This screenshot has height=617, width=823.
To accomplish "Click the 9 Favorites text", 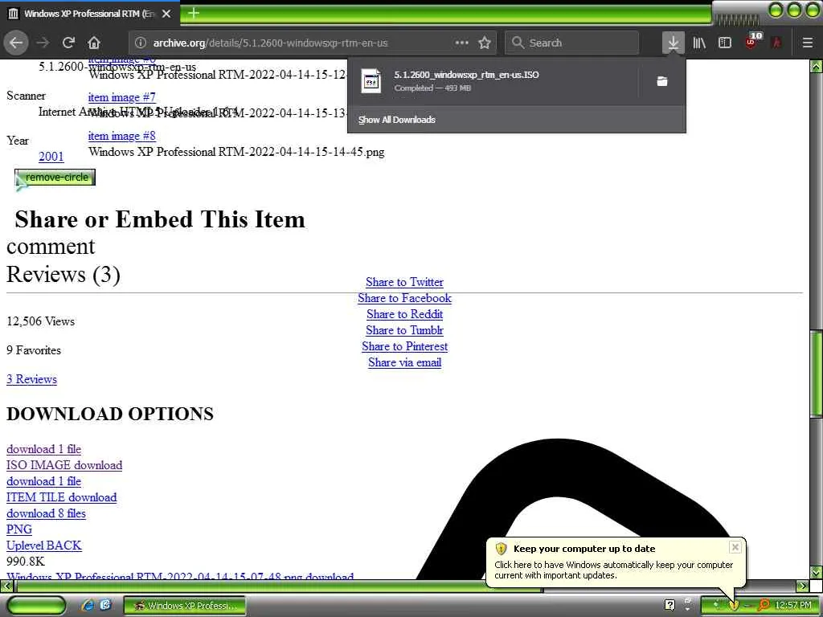I will (34, 350).
